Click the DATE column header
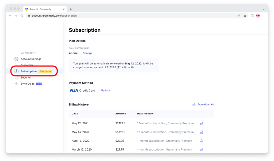The height and width of the screenshot is (161, 274). [75, 114]
